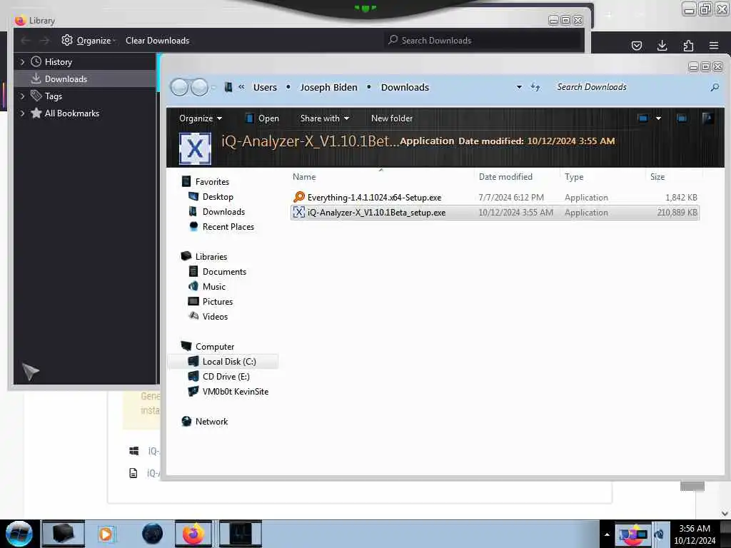Sort by Size column header

point(657,177)
